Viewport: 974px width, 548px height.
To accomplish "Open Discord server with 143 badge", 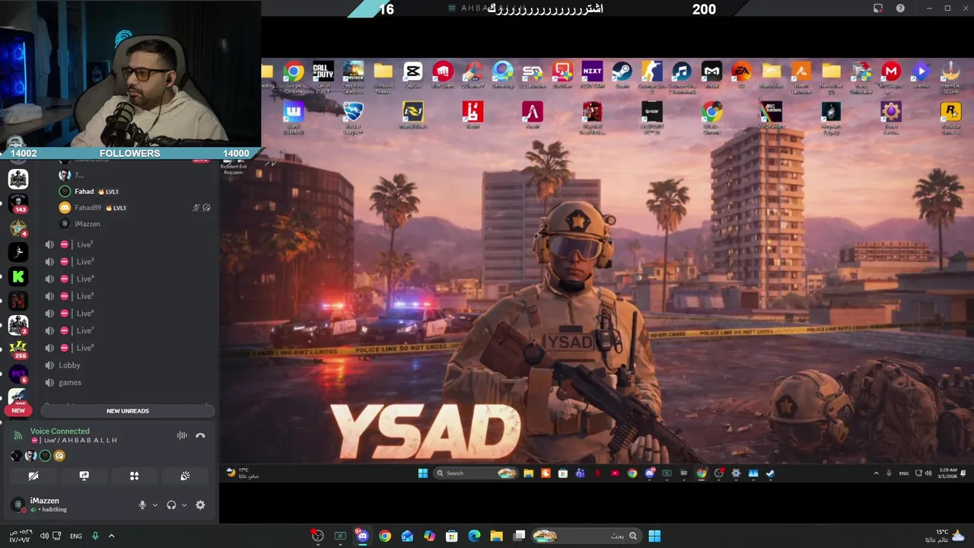I will click(18, 203).
